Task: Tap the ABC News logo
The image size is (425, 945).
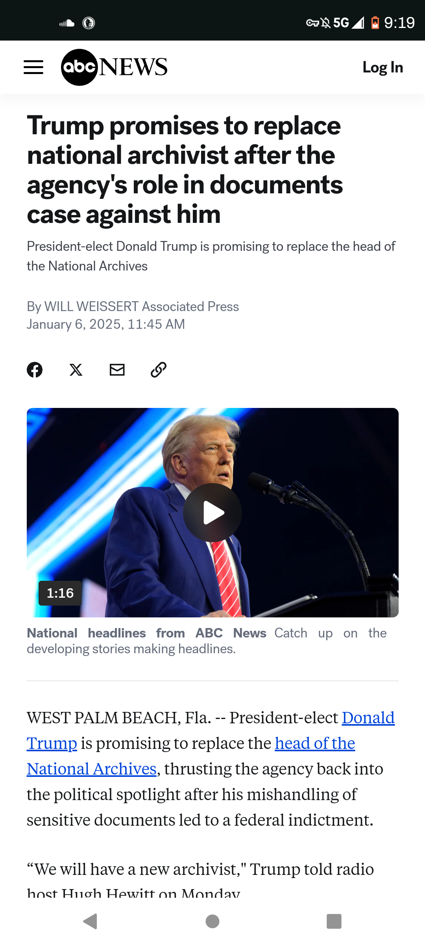Action: (114, 67)
